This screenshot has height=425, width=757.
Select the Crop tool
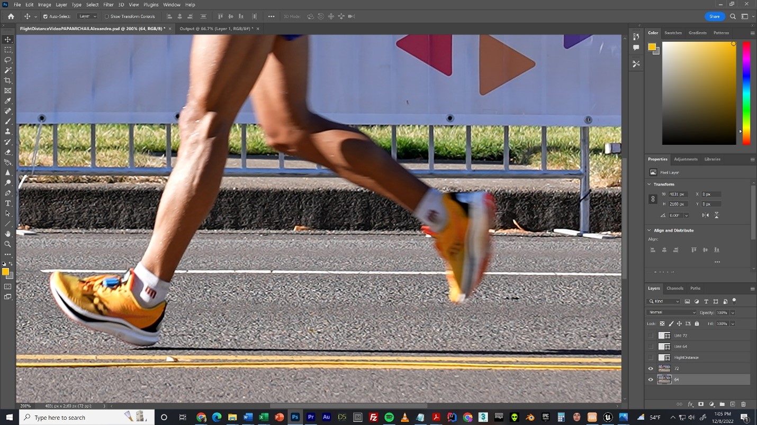[x=8, y=80]
